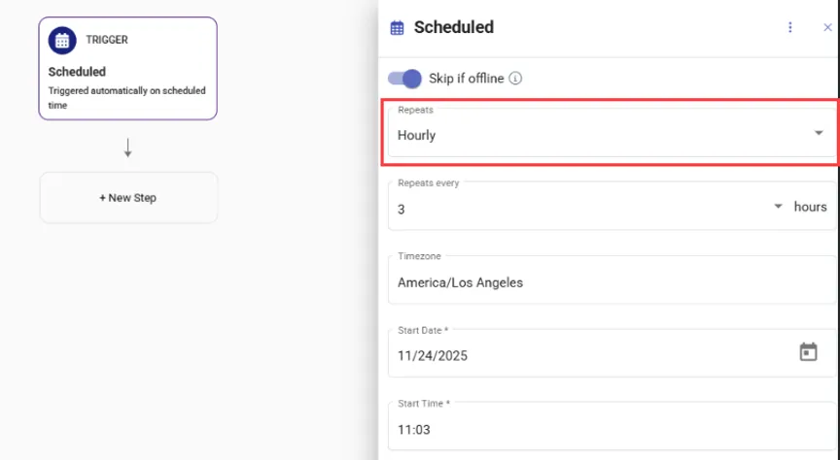Click the info icon beside Skip if offline
This screenshot has width=840, height=460.
(x=516, y=79)
